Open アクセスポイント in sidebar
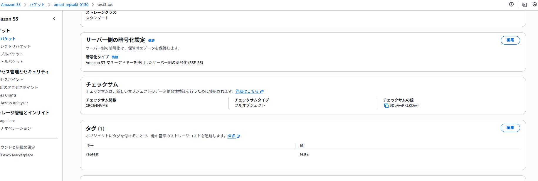This screenshot has width=538, height=181. (x=12, y=79)
